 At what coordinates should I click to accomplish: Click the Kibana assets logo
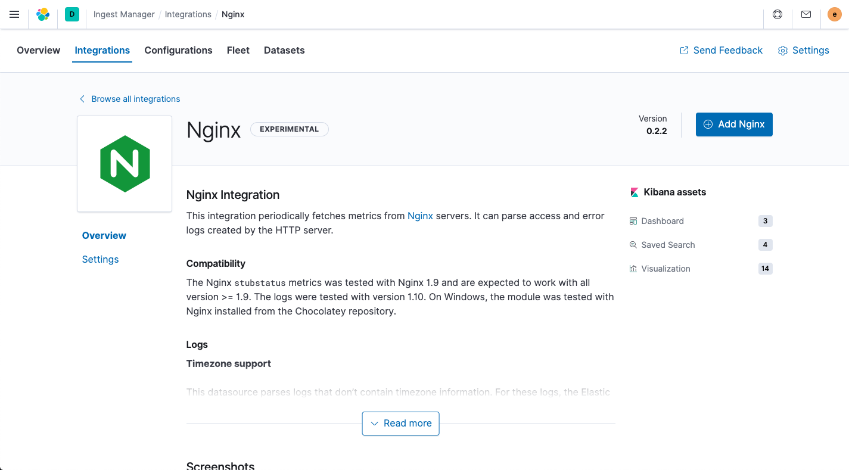[x=634, y=192]
